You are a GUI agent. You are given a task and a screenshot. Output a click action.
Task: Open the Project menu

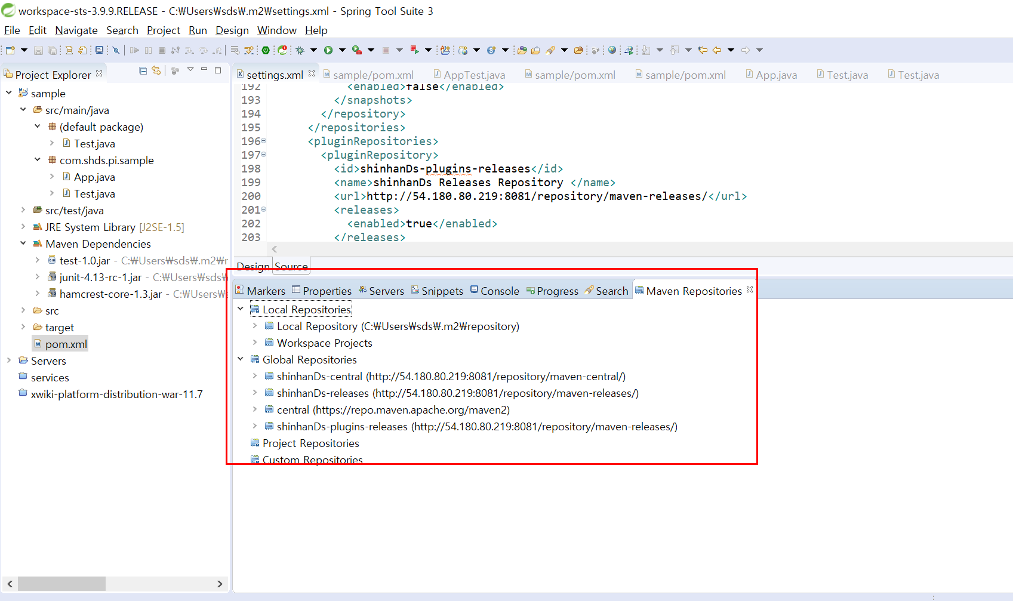tap(164, 30)
